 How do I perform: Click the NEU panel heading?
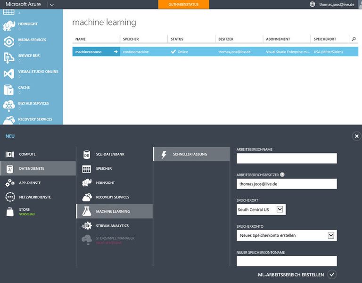[x=10, y=136]
